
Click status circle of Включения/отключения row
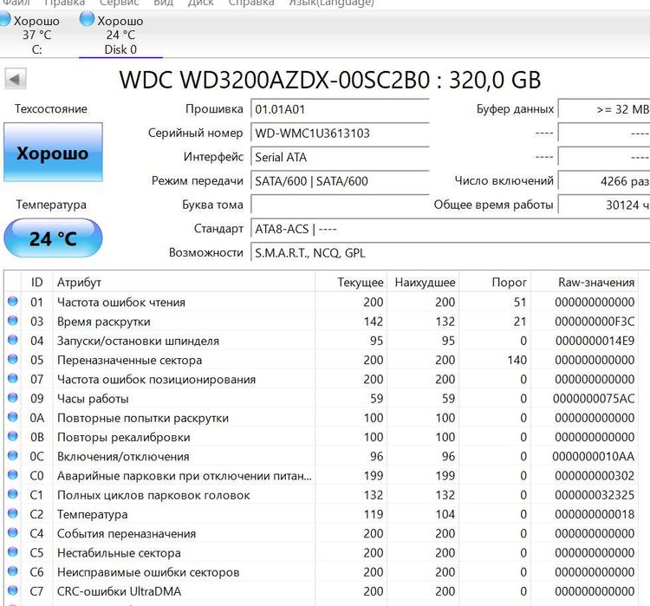[x=13, y=455]
